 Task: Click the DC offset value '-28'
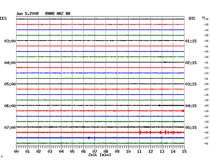206,84
